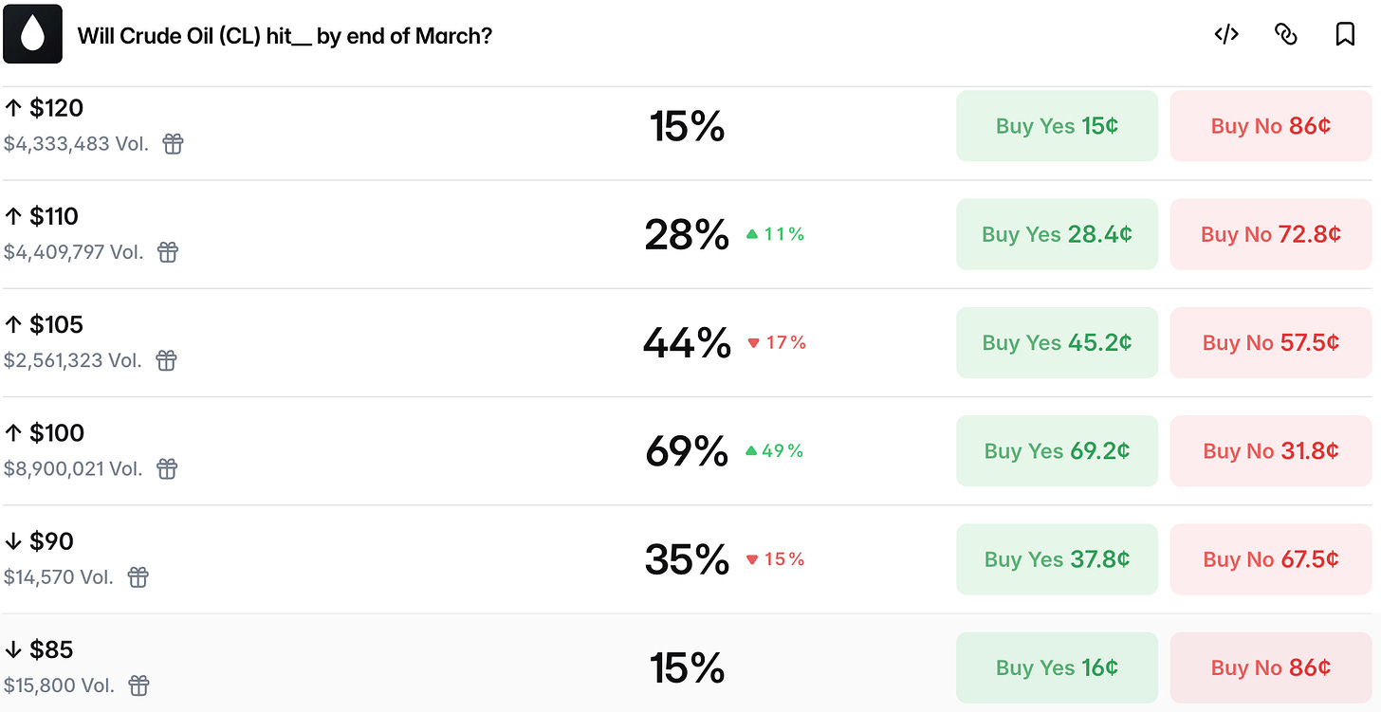
Task: Copy the market link icon
Action: click(1285, 35)
